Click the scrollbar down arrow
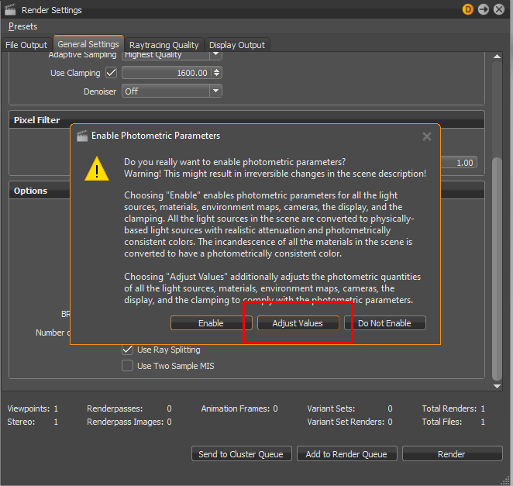 pos(497,386)
